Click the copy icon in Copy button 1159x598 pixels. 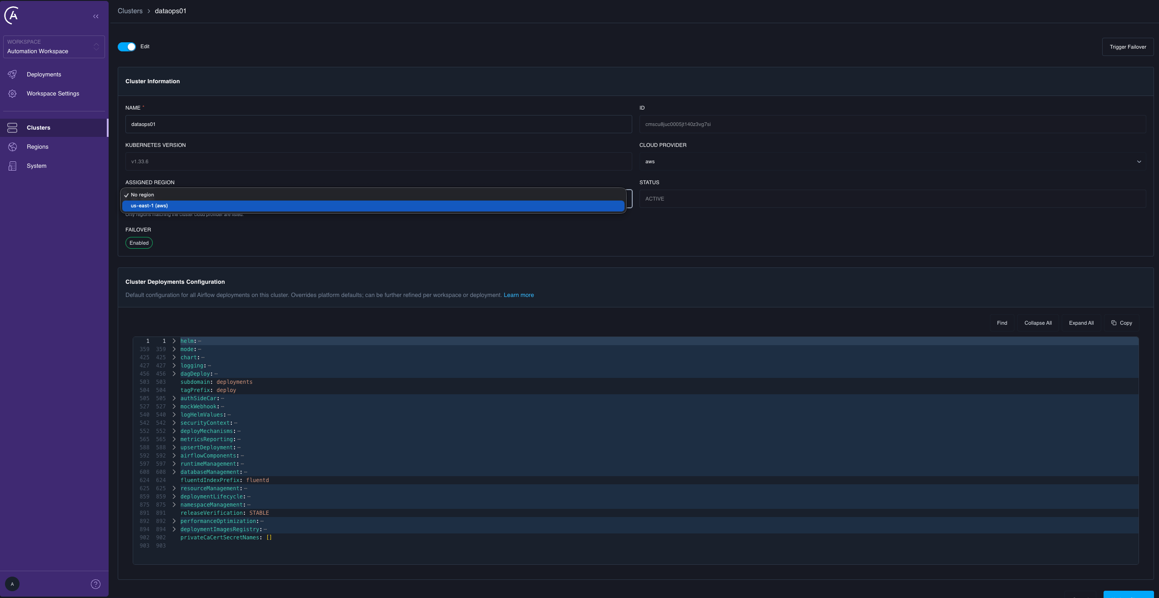[1114, 323]
